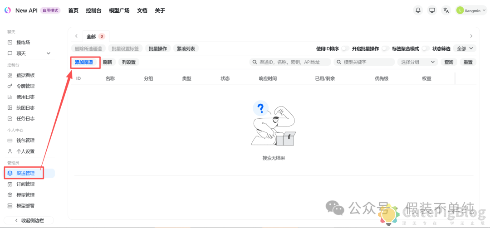
Task: Click the 钱包管理 card icon
Action: tap(10, 141)
